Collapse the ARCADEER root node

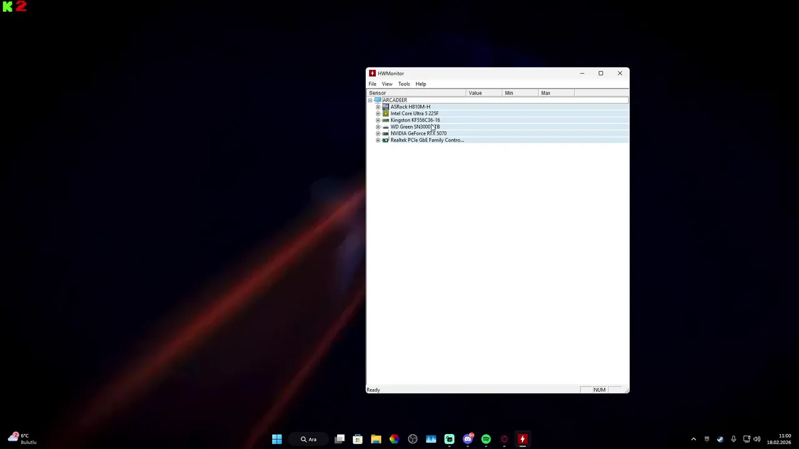(x=370, y=100)
